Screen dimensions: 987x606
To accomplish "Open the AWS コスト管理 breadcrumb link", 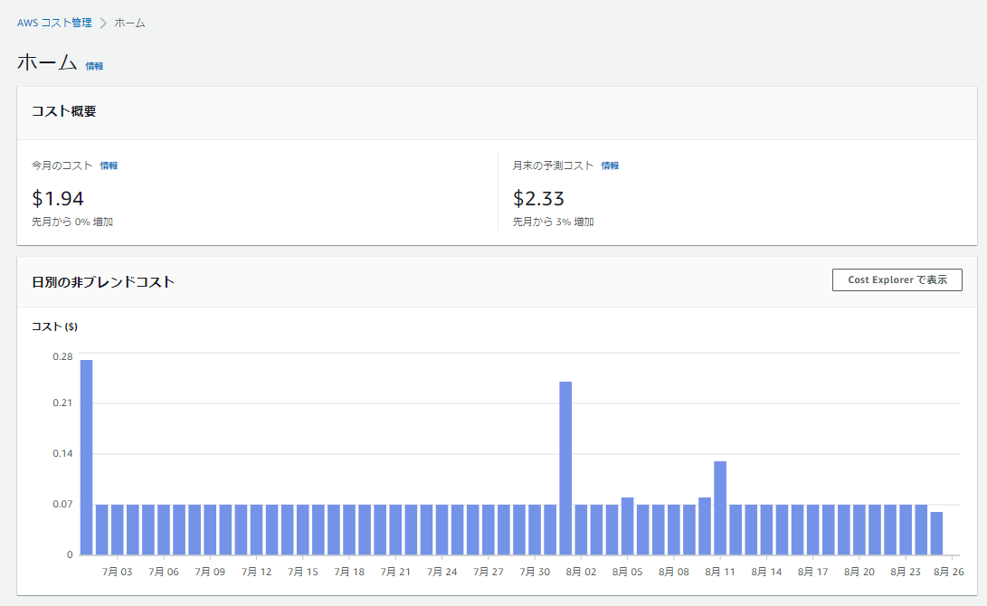I will [54, 23].
